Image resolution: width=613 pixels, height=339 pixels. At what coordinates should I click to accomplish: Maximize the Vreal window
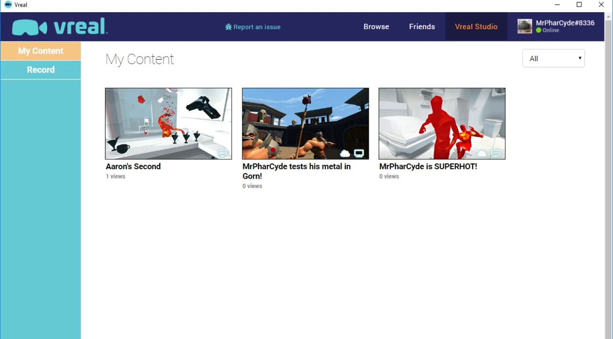(579, 5)
